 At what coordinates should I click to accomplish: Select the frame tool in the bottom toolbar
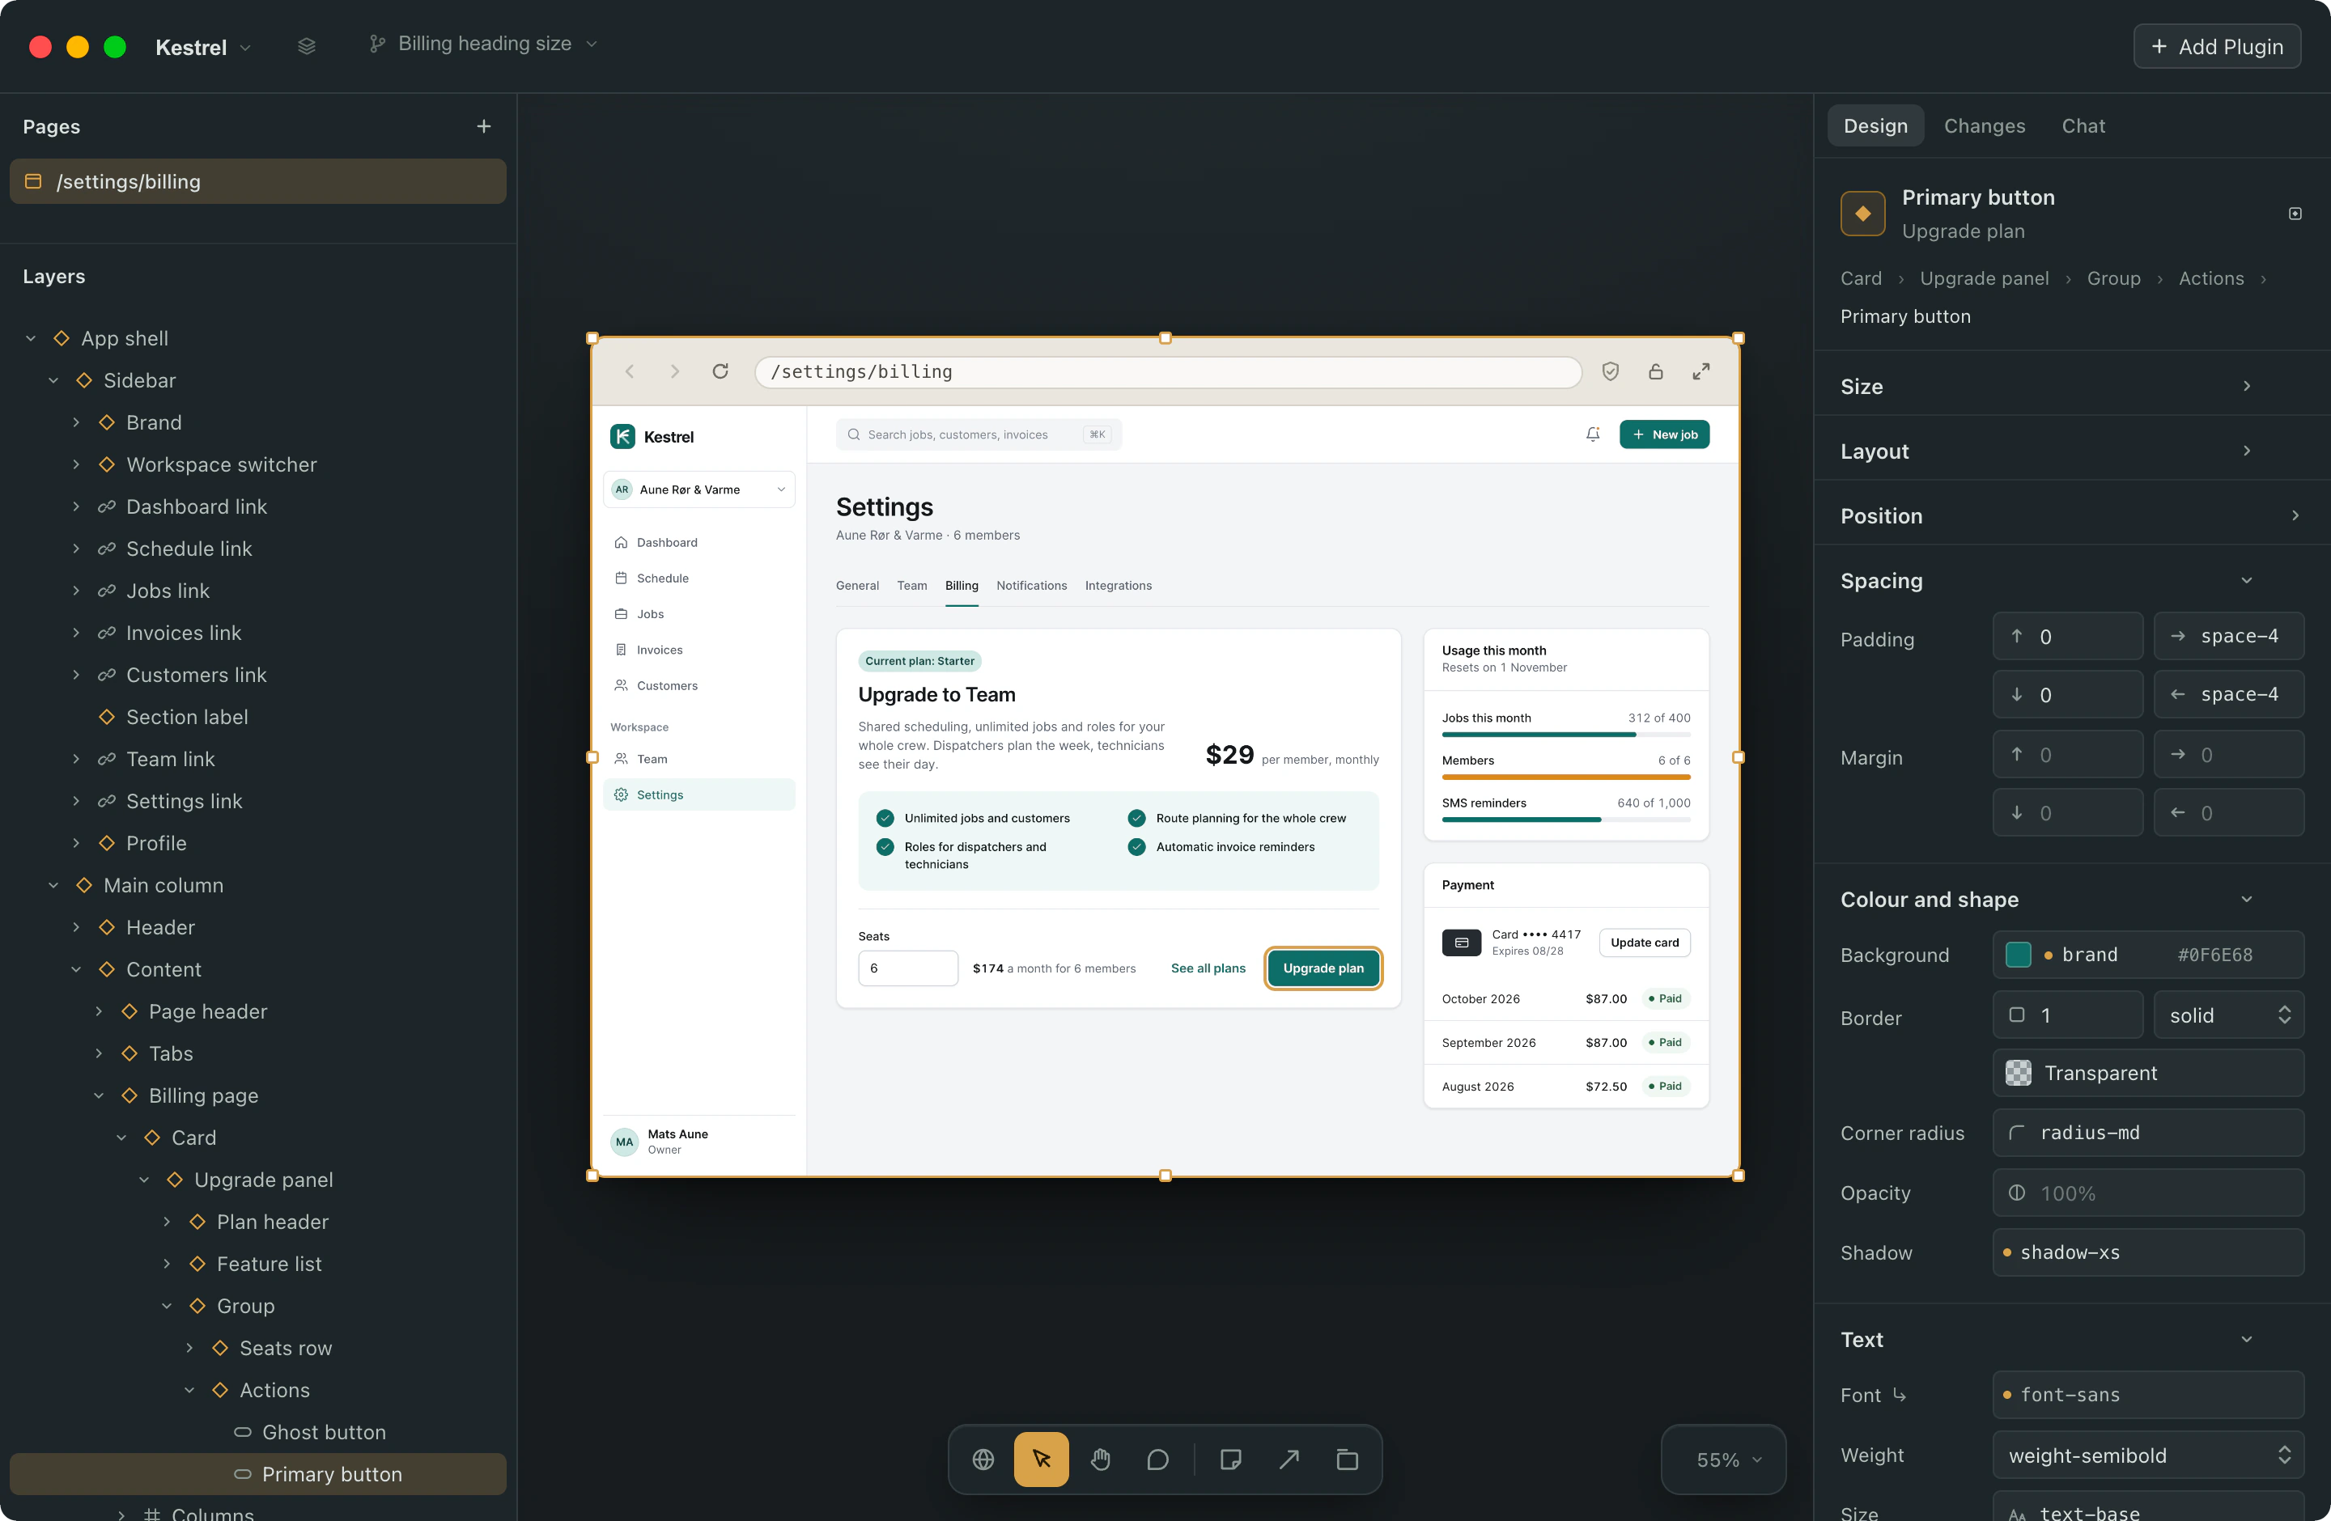click(x=1348, y=1460)
